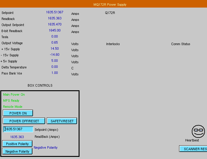Click the Tesla value 0.00

click(55, 36)
